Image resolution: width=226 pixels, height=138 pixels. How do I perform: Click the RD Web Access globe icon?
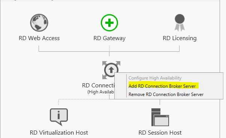click(39, 22)
